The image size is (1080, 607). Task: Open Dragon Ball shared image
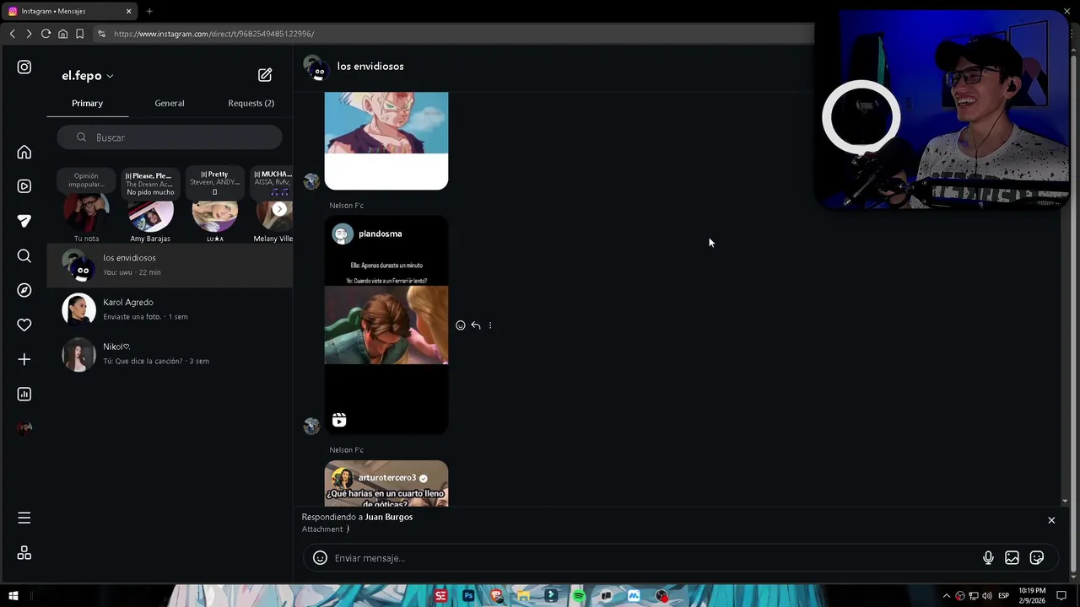[x=386, y=141]
